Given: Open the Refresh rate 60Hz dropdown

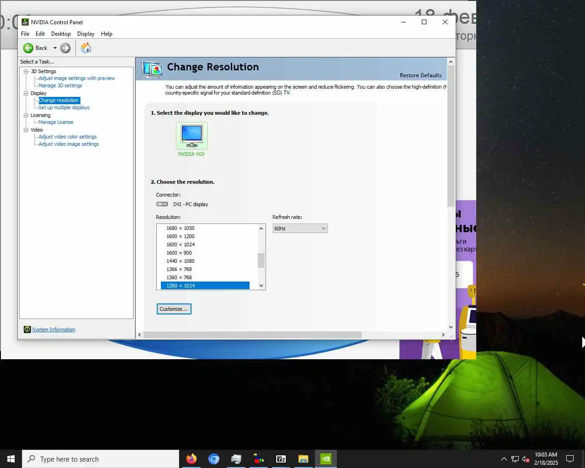Looking at the screenshot, I should (x=300, y=229).
